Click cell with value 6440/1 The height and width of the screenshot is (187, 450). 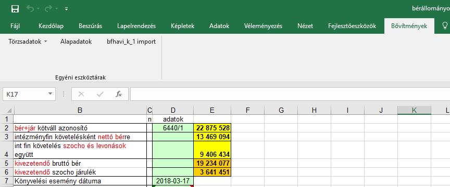173,128
